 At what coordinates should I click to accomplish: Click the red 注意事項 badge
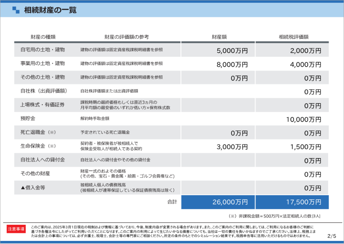tap(17, 229)
